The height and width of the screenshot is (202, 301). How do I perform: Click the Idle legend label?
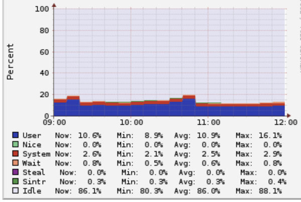(32, 191)
